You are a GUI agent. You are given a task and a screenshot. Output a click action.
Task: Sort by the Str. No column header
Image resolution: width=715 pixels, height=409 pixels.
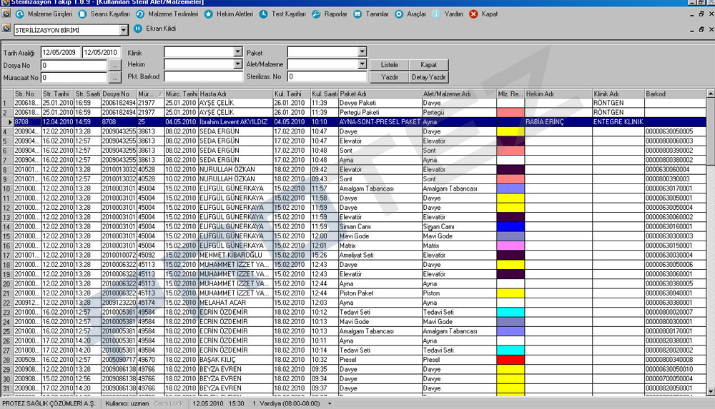coord(27,94)
